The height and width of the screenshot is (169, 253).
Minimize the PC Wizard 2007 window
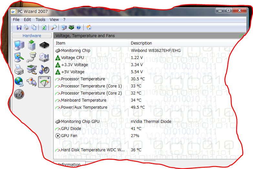(220, 10)
